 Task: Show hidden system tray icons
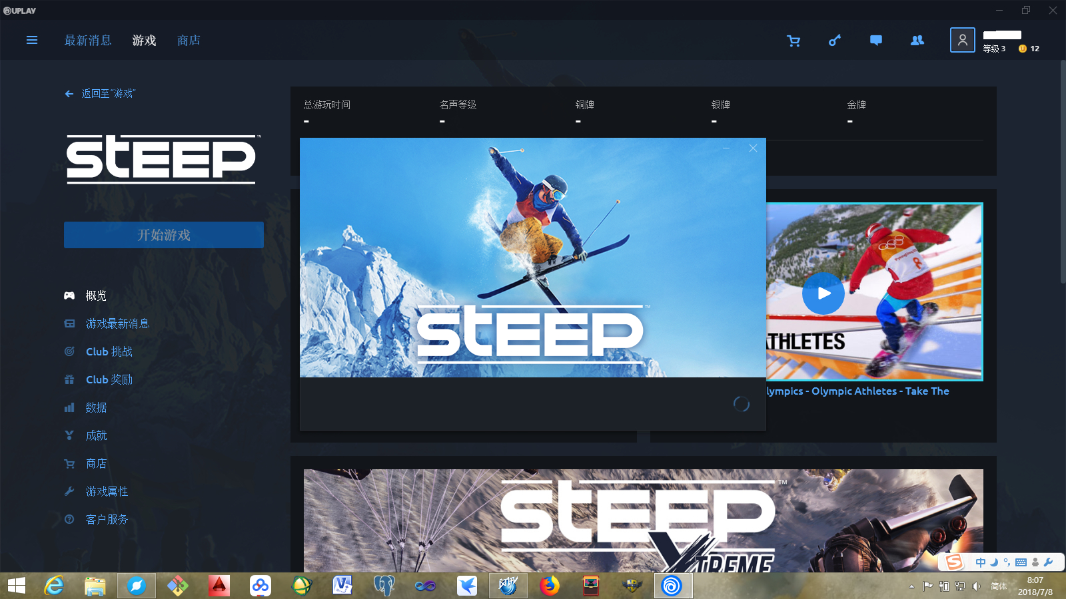click(x=911, y=586)
